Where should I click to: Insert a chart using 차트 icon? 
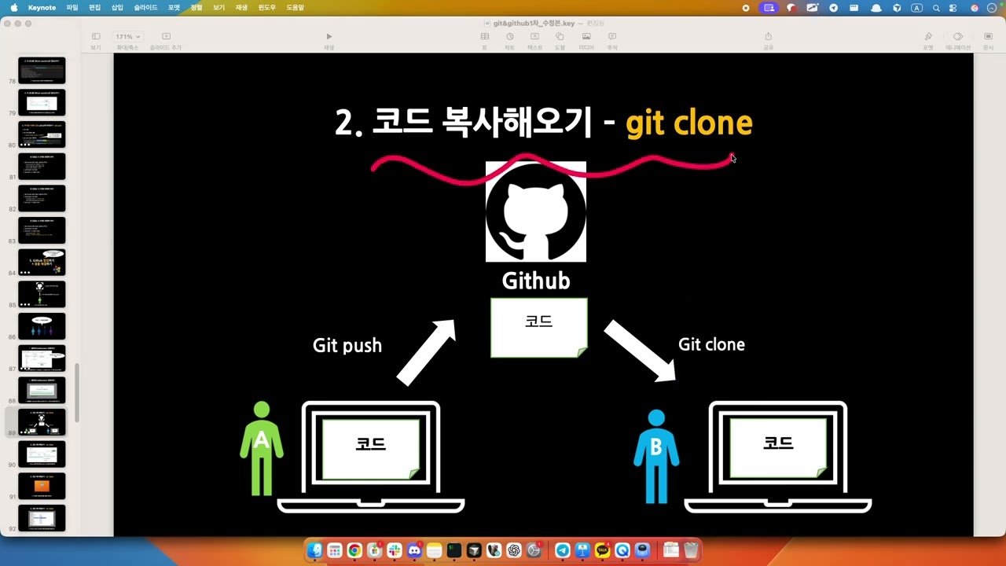[x=509, y=37]
